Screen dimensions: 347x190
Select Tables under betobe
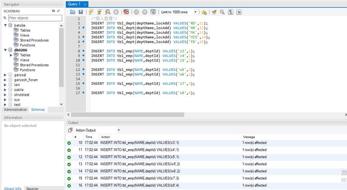coord(25,30)
